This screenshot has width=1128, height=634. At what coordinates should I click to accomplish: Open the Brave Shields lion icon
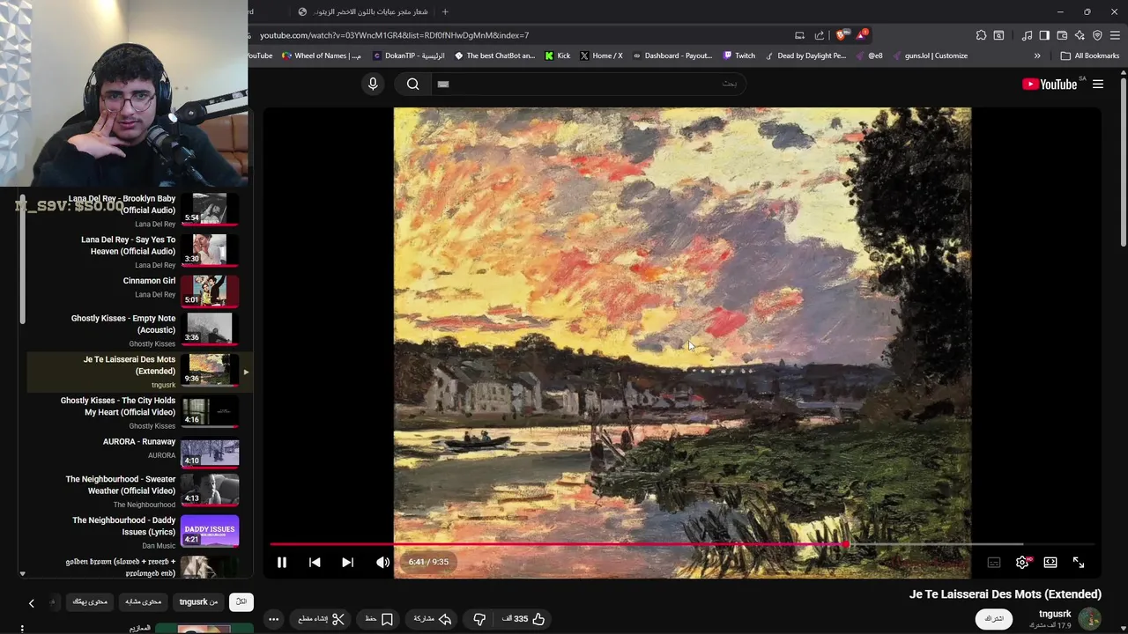(840, 35)
